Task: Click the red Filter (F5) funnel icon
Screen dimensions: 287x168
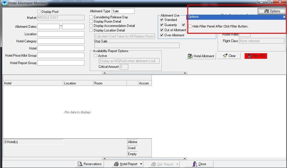Action: tap(249, 56)
